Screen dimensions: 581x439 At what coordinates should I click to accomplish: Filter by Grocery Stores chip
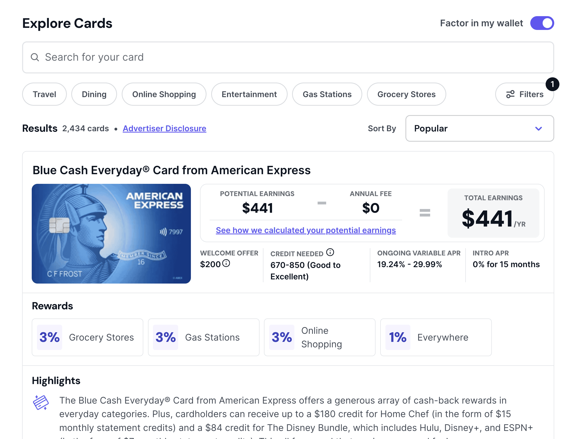[x=406, y=94]
